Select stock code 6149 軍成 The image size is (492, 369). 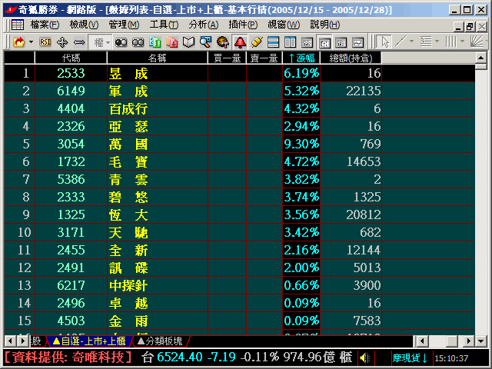pyautogui.click(x=71, y=91)
